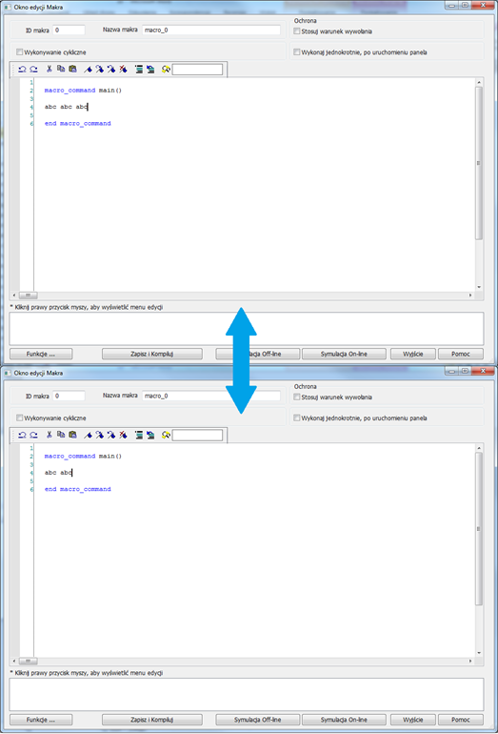Click 'Funkcje ...' button in lower window
Screen dimensions: 498x734
(x=41, y=720)
